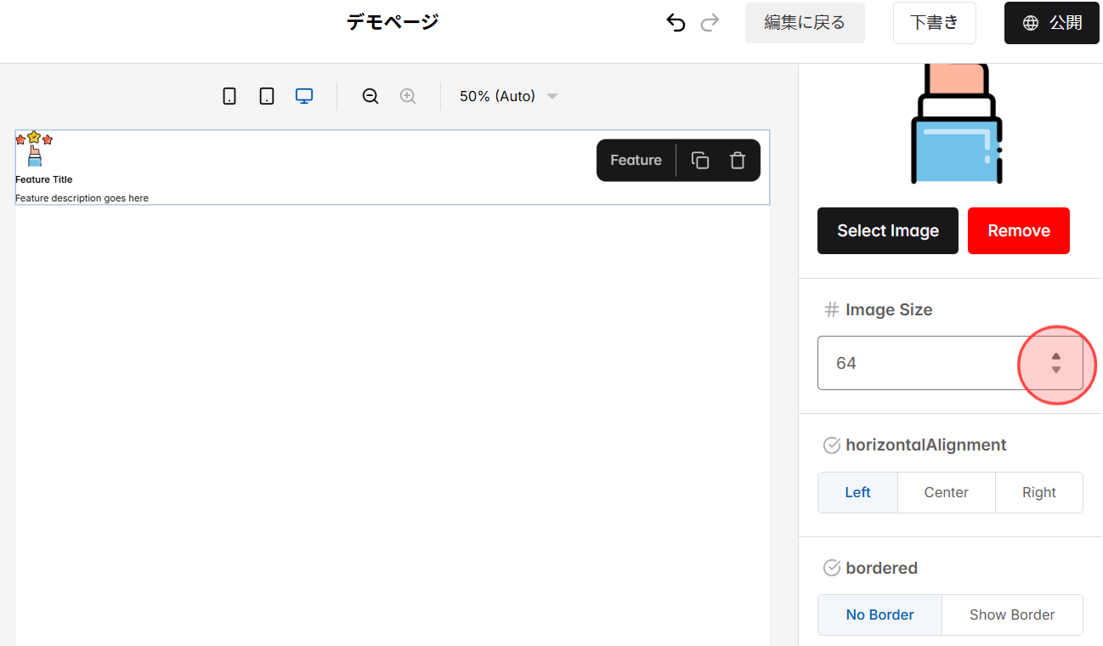Viewport: 1103px width, 646px height.
Task: Click inside the Image Size field
Action: click(x=918, y=363)
